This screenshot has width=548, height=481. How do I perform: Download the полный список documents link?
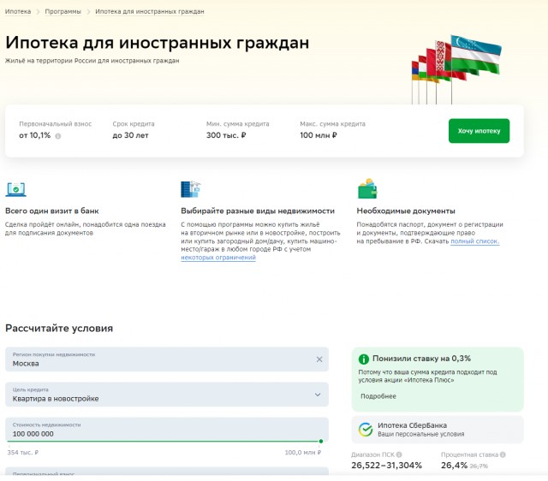pyautogui.click(x=474, y=241)
